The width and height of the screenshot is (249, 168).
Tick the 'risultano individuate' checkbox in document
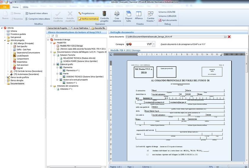(148, 150)
